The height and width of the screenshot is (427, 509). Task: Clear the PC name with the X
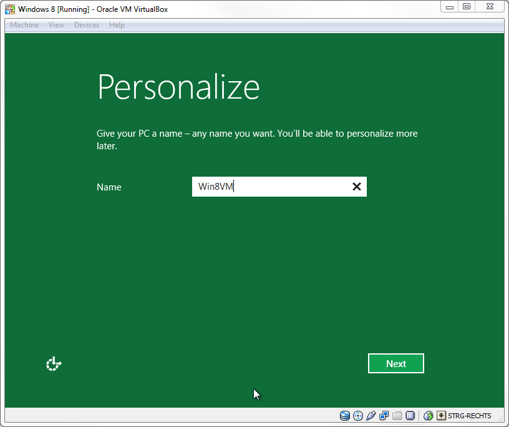(x=357, y=187)
